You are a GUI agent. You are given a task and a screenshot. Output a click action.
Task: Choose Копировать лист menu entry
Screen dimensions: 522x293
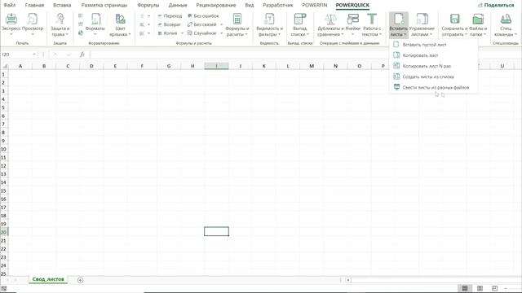pos(434,55)
